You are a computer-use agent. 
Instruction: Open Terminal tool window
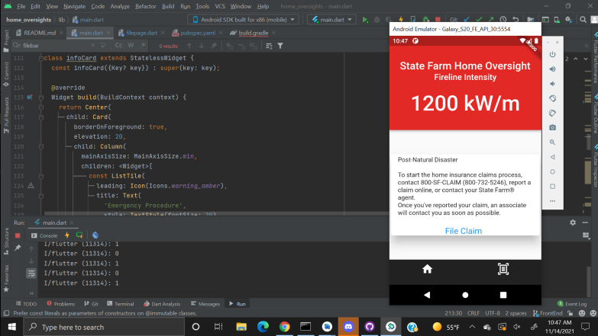[121, 304]
